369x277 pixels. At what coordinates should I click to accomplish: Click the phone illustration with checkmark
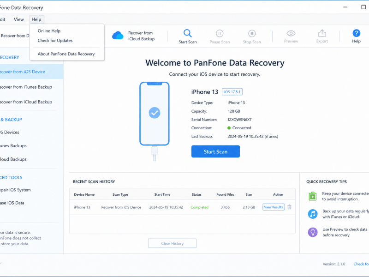tap(155, 114)
